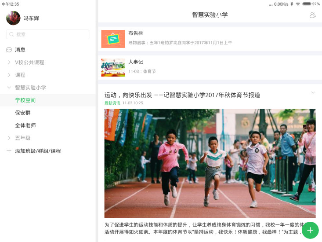The image size is (322, 242).
Task: Collapse the 智慧实验小学 section
Action: [9, 88]
